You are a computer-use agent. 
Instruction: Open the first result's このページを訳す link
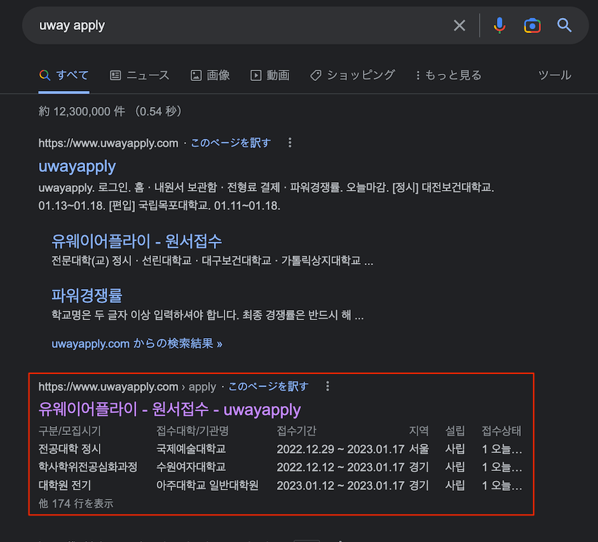pos(231,143)
